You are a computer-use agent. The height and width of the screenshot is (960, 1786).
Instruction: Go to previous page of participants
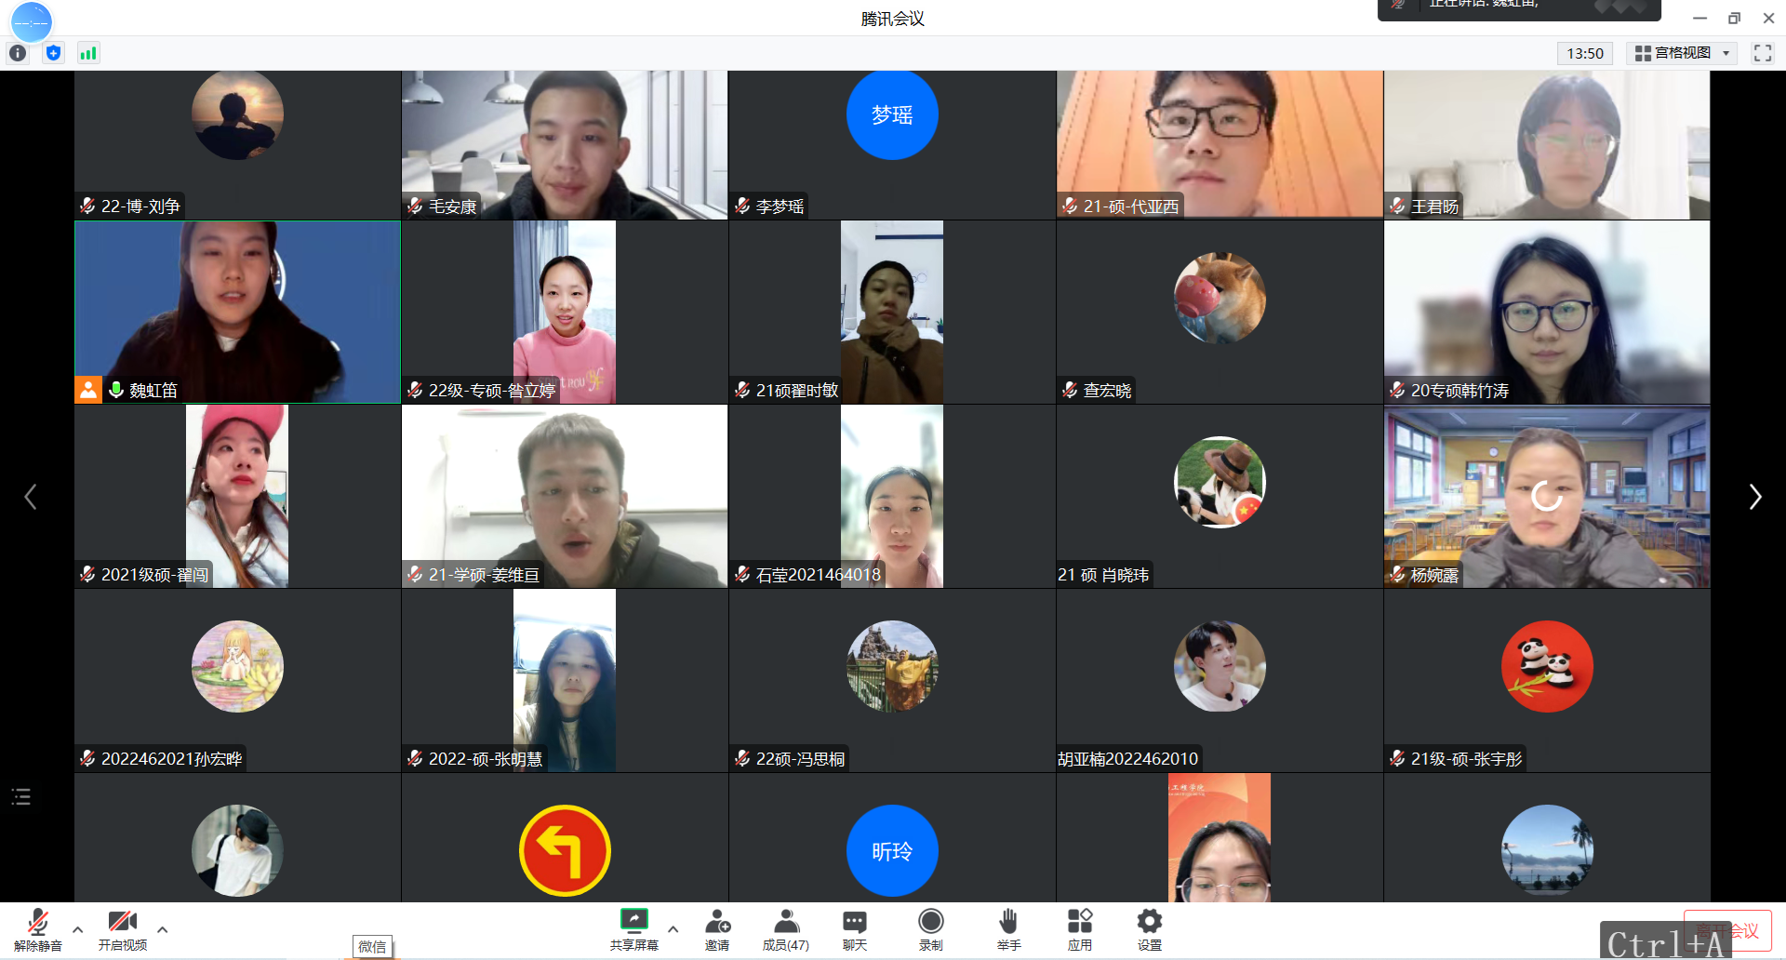click(31, 497)
